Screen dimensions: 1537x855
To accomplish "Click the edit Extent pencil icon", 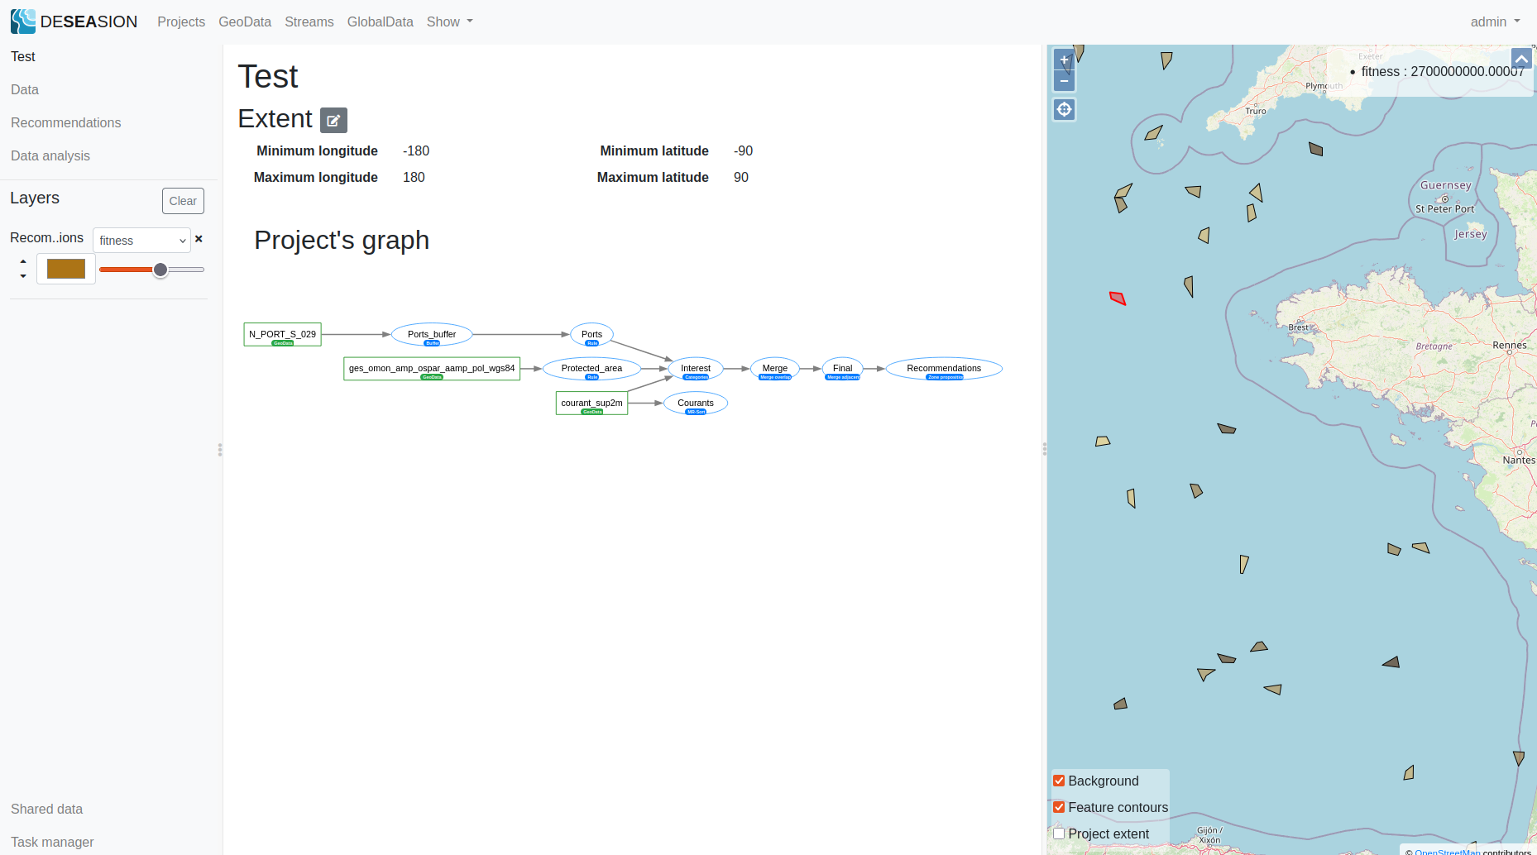I will pyautogui.click(x=333, y=121).
